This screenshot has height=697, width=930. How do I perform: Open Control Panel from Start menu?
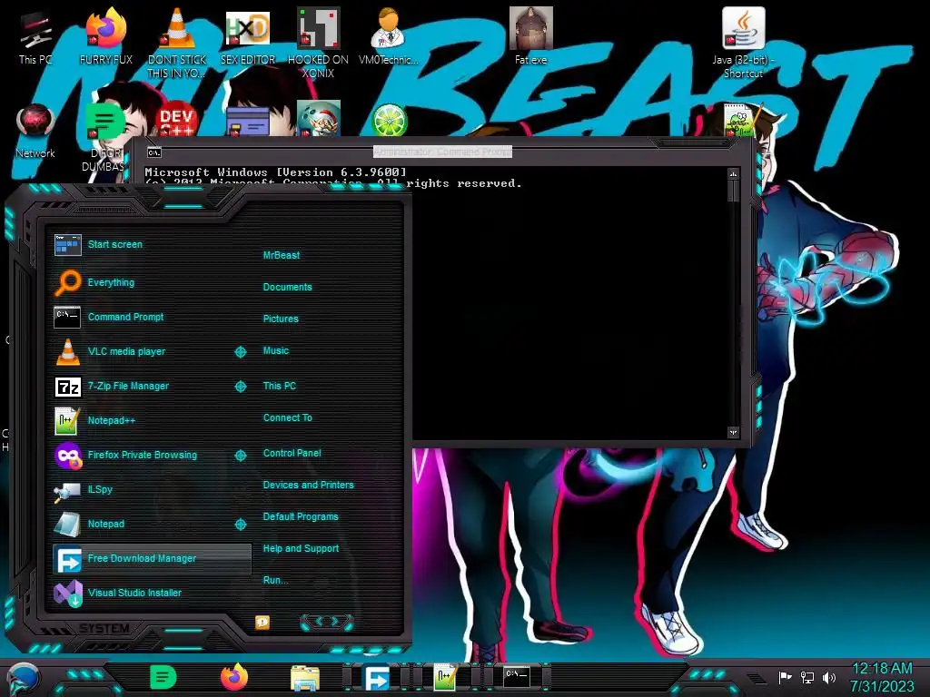click(x=292, y=454)
